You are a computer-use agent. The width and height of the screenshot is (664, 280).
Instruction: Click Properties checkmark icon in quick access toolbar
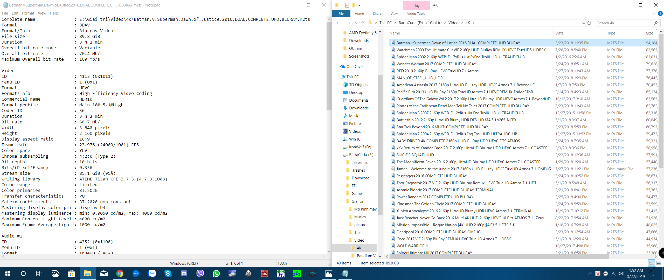(347, 5)
